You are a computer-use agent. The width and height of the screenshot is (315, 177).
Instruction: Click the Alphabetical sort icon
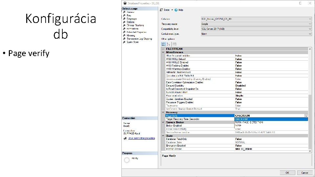[168, 44]
